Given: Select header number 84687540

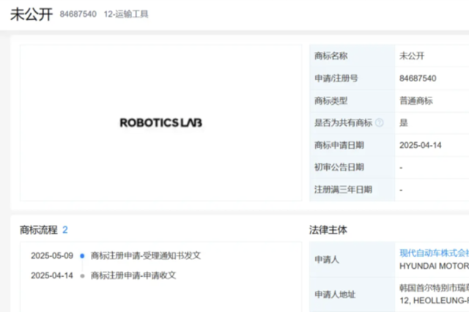Looking at the screenshot, I should 78,14.
